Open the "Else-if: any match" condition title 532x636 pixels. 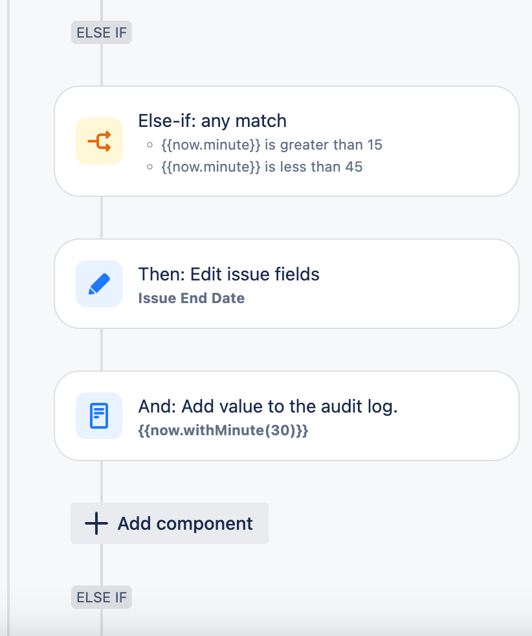(x=212, y=121)
